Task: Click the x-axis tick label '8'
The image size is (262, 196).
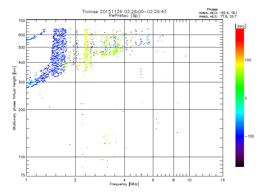Action: click(x=174, y=180)
